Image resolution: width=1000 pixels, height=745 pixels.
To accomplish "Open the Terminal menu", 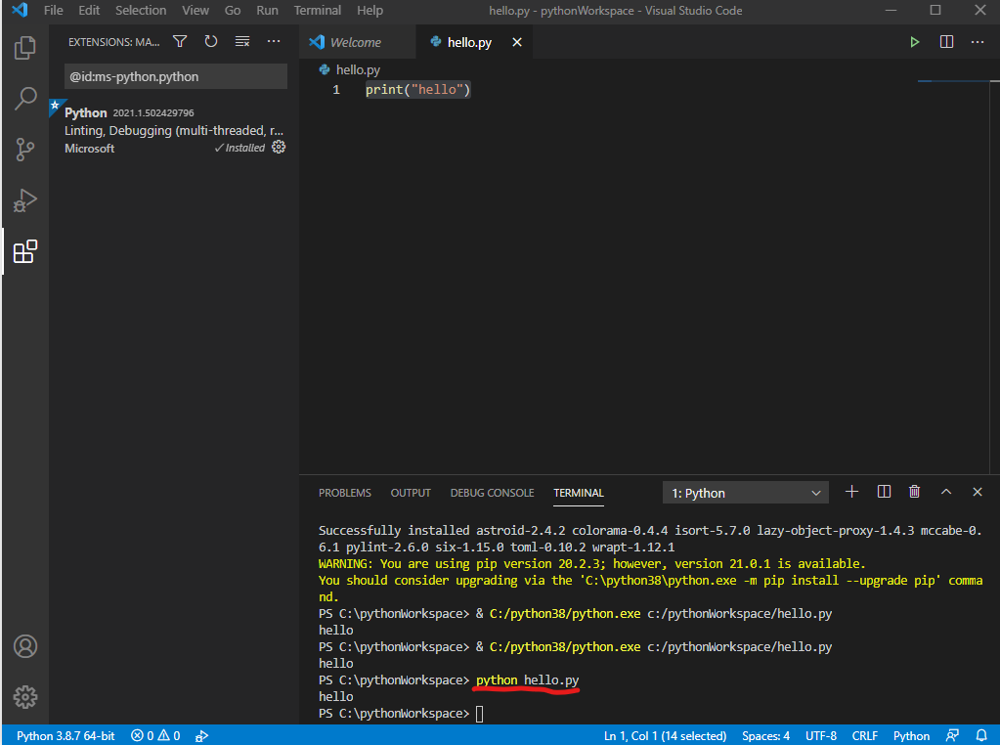I will click(318, 10).
